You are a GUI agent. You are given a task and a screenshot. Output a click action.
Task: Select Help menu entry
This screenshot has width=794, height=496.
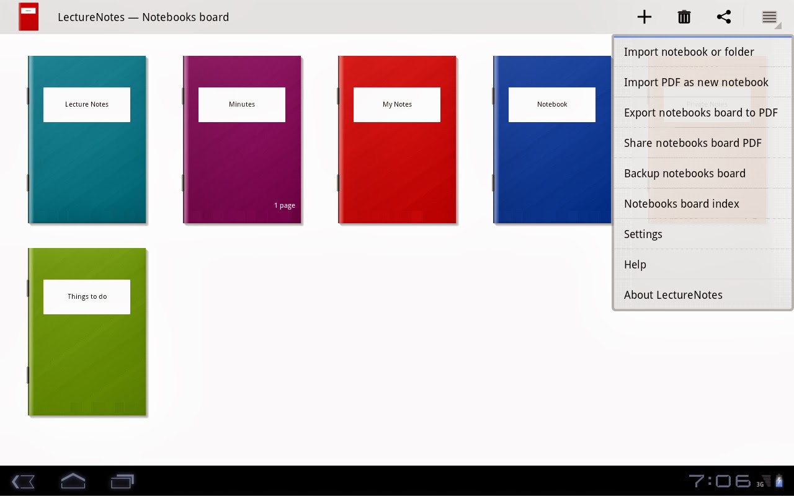703,265
